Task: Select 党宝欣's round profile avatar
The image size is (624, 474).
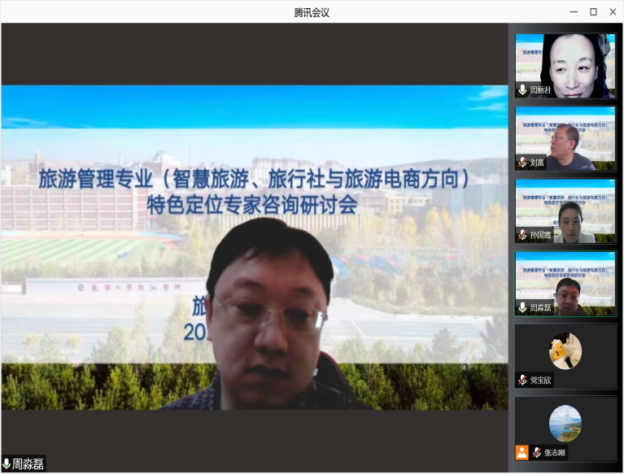Action: coord(565,350)
